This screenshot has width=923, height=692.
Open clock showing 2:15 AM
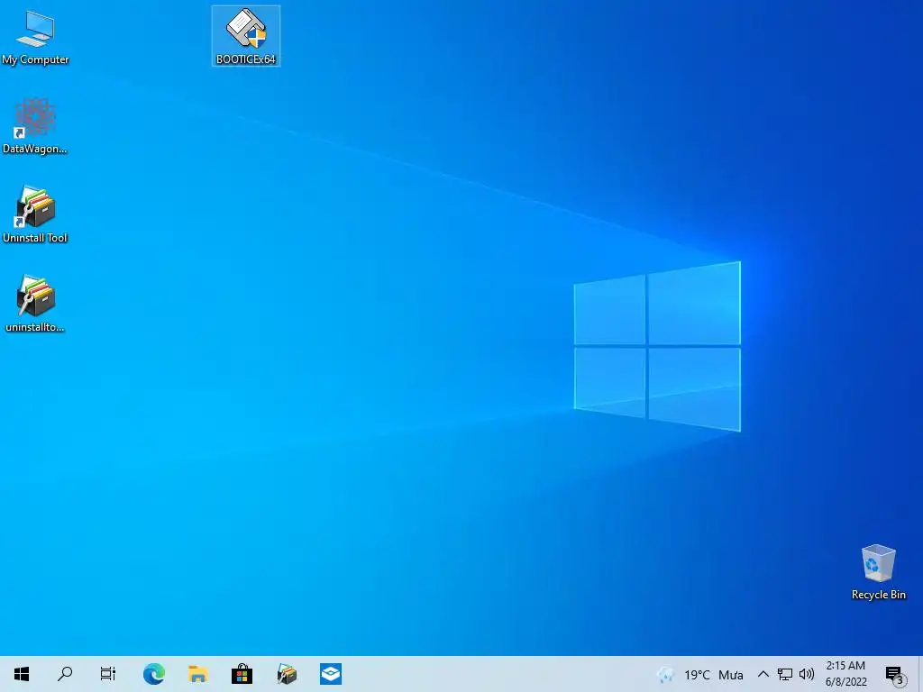pos(845,674)
